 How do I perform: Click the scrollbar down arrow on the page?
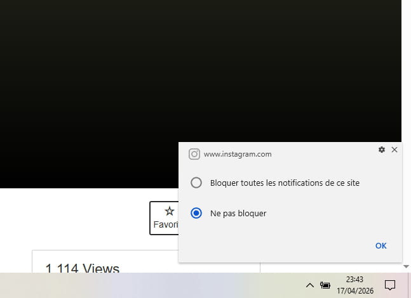[407, 267]
